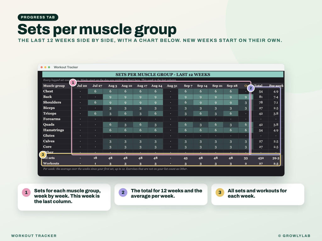This screenshot has height=241, width=322.
Task: Select the PROGRESS TAB badge
Action: [x=38, y=17]
